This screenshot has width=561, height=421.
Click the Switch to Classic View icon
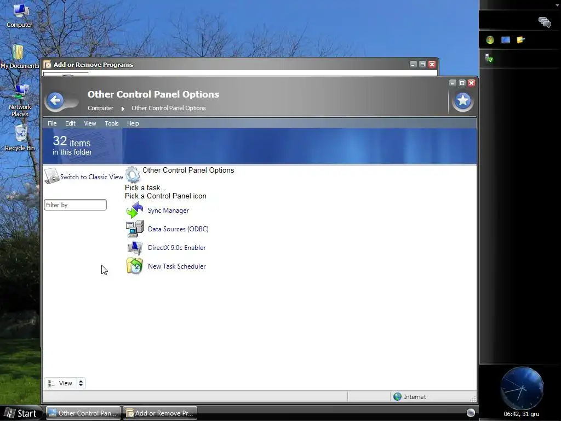[x=51, y=176]
